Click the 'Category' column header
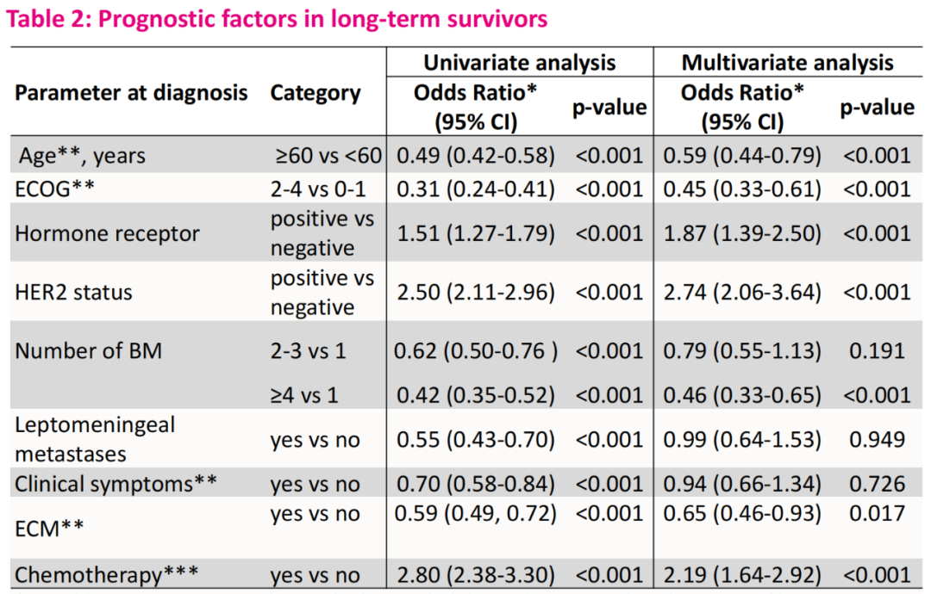Image resolution: width=931 pixels, height=594 pixels. [316, 93]
